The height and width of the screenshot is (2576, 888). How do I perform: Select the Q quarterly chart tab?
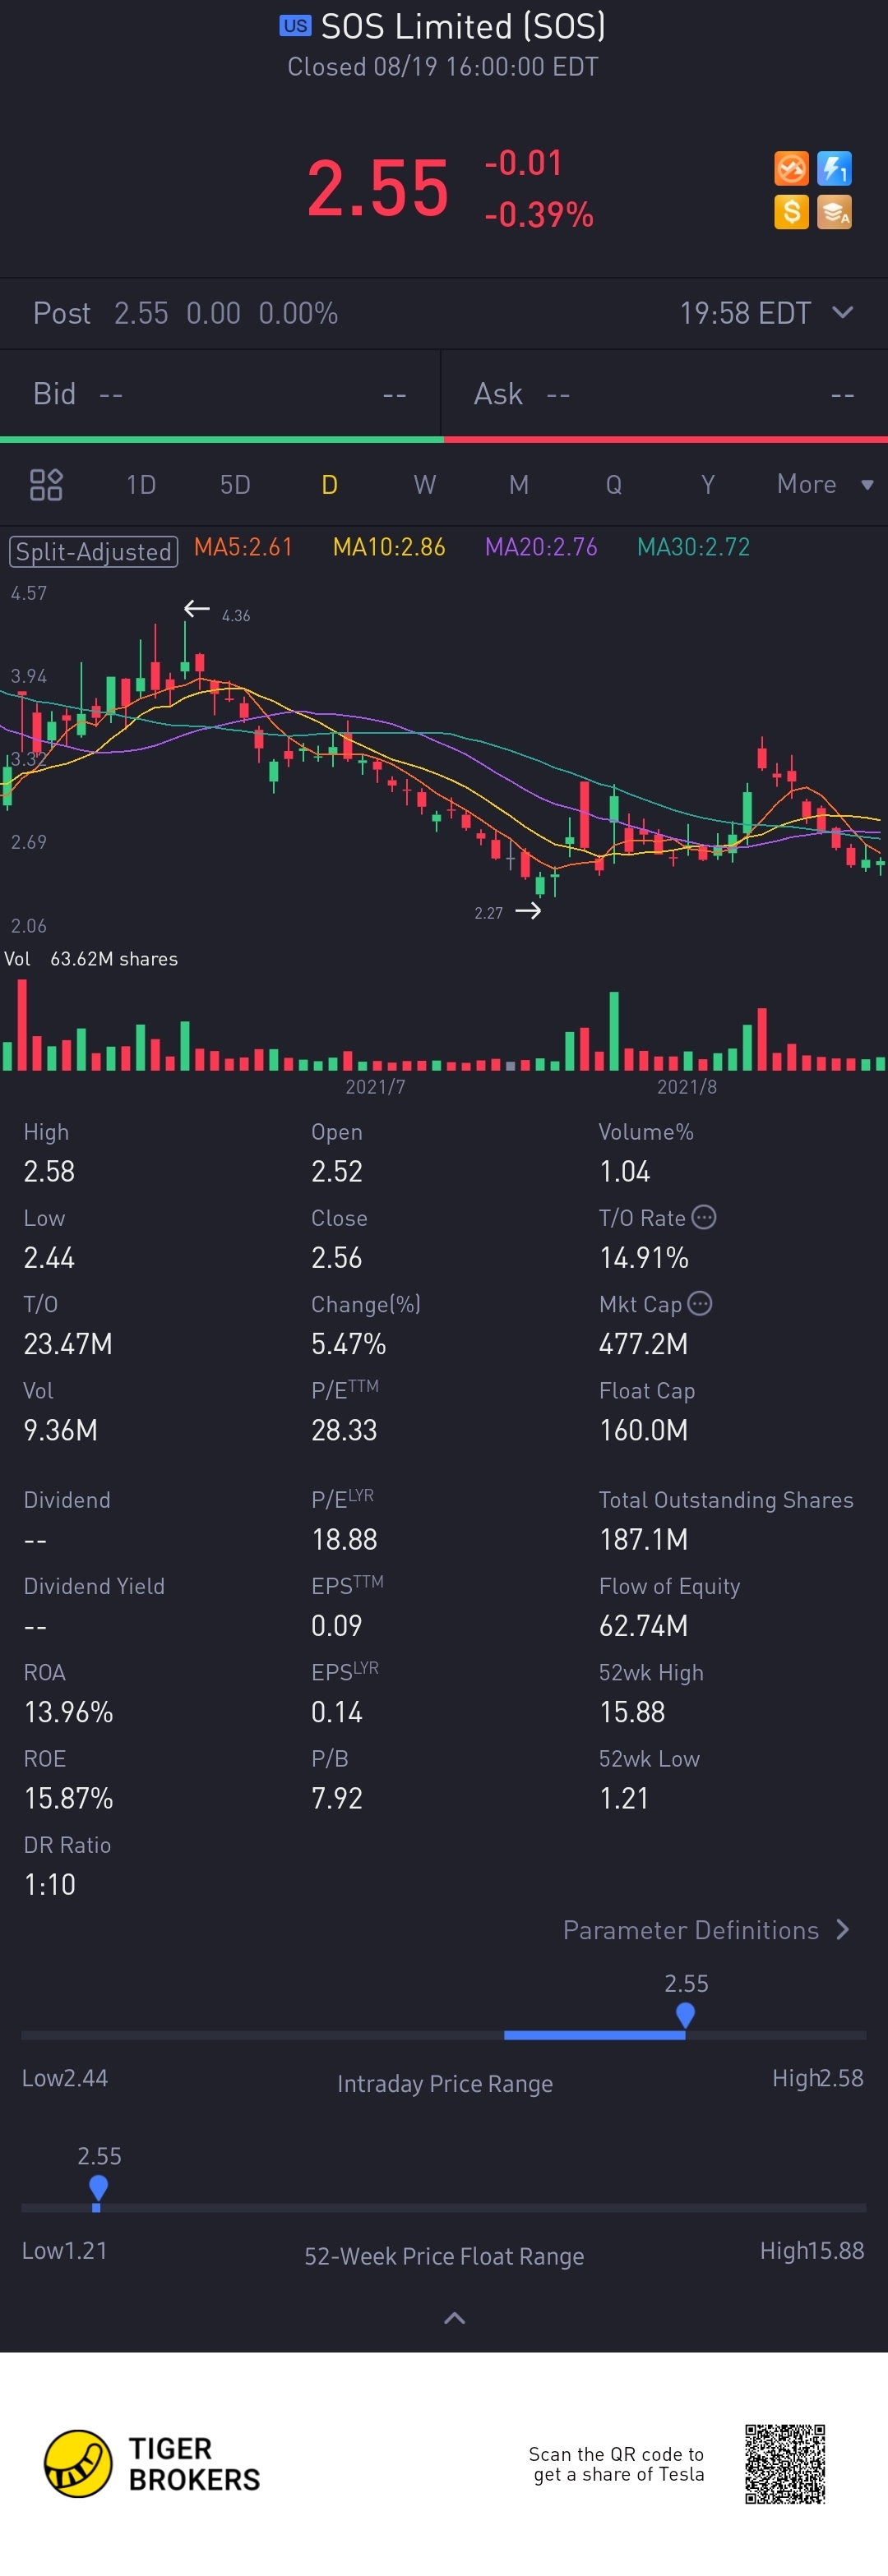pos(613,485)
